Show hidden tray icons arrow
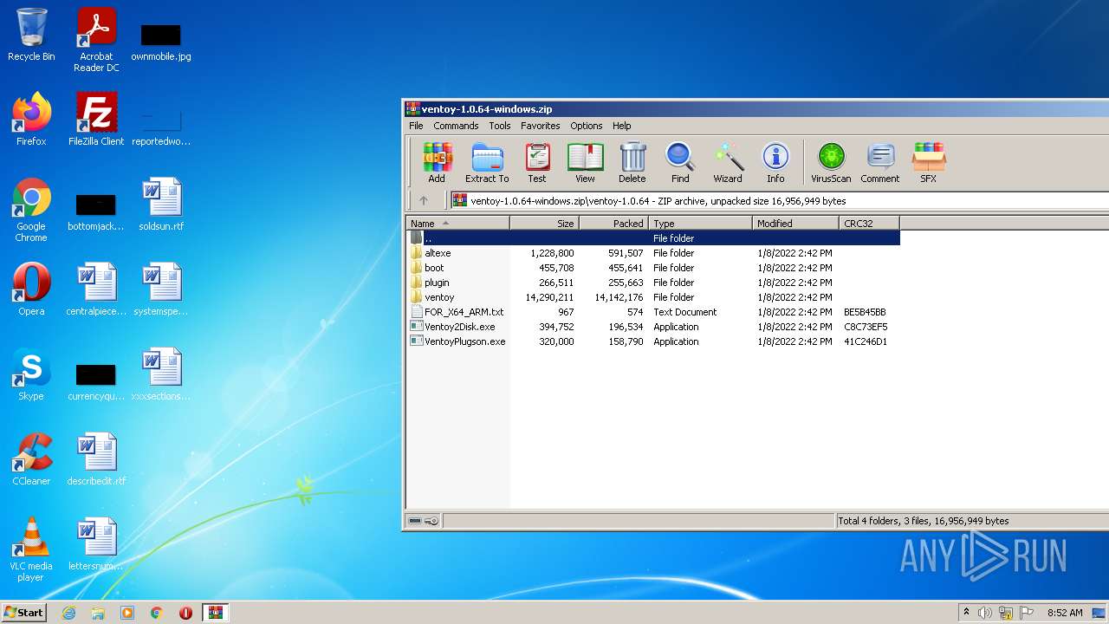The image size is (1109, 624). pyautogui.click(x=966, y=613)
